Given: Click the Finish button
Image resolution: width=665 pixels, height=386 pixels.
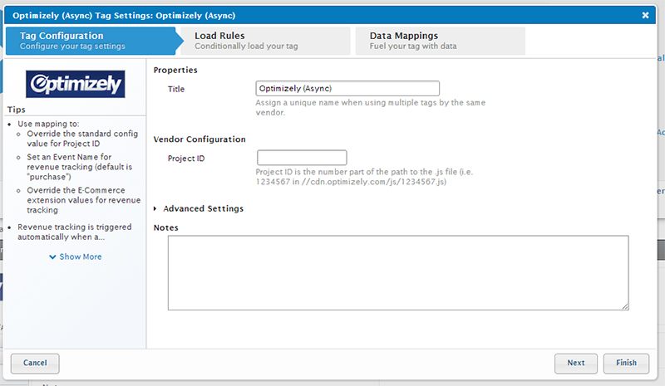Looking at the screenshot, I should click(626, 363).
